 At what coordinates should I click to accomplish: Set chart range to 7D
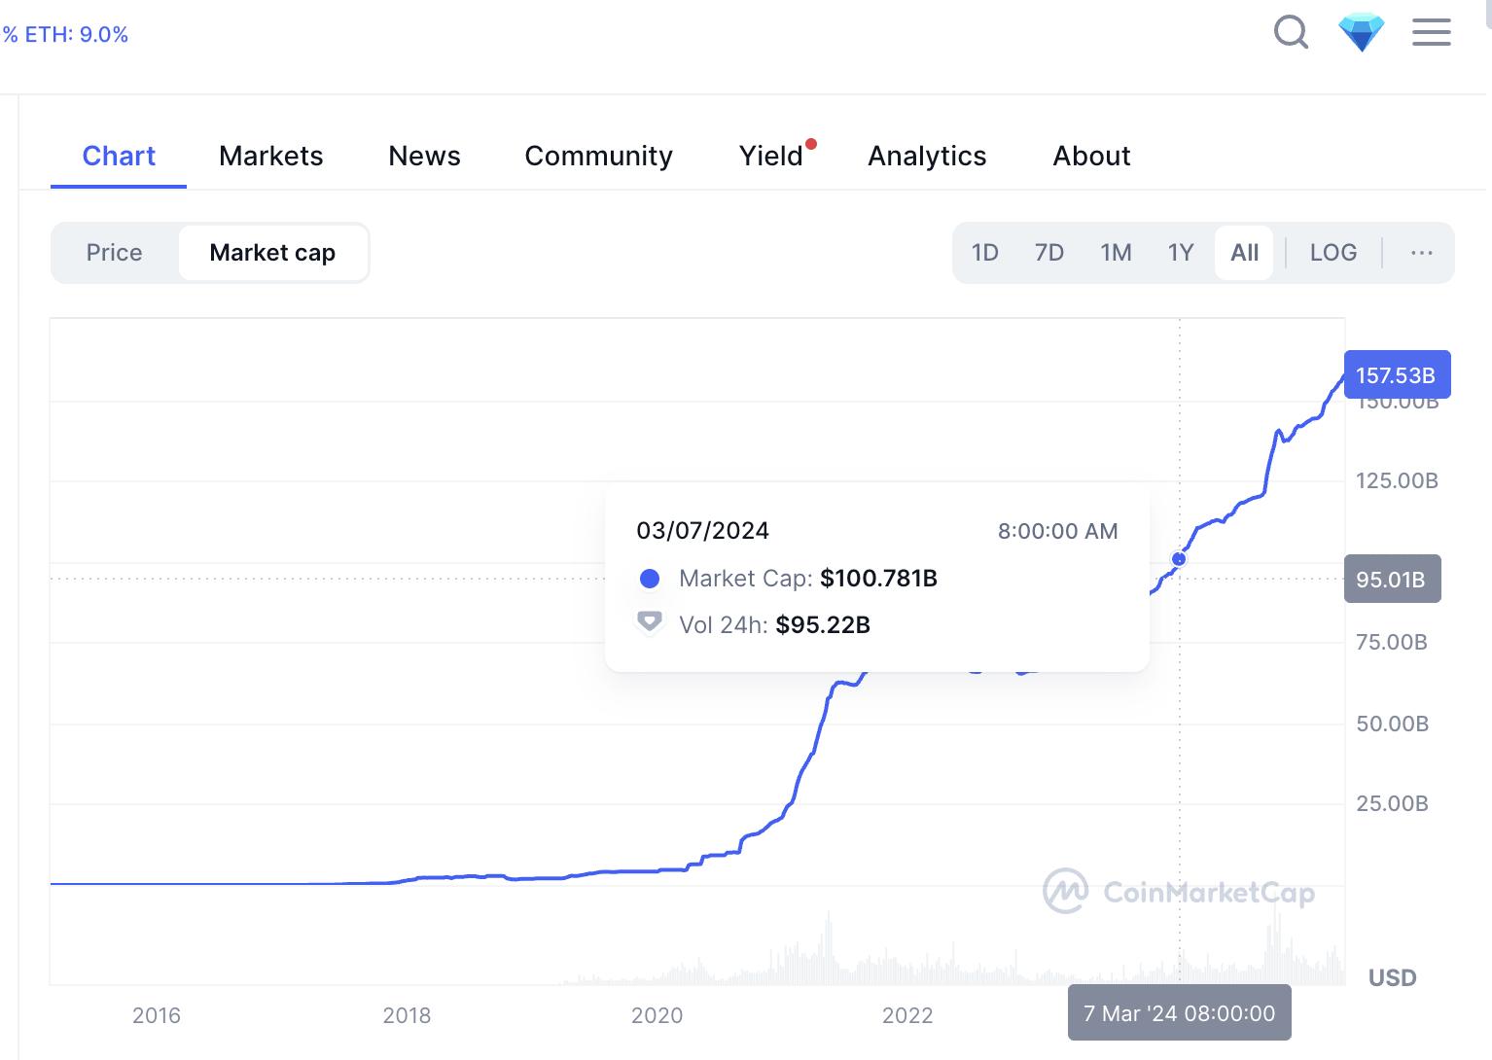click(1048, 253)
